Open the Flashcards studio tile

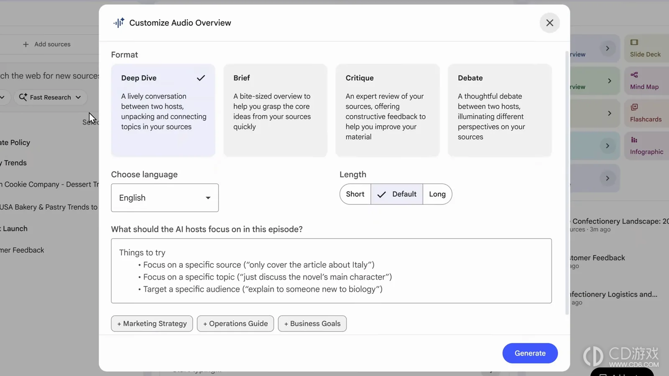tap(646, 113)
